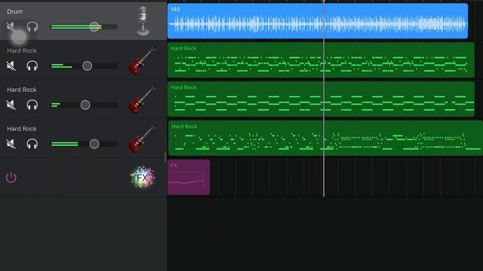This screenshot has width=483, height=271.
Task: Click the bottom Hard Rock track name
Action: [x=22, y=129]
